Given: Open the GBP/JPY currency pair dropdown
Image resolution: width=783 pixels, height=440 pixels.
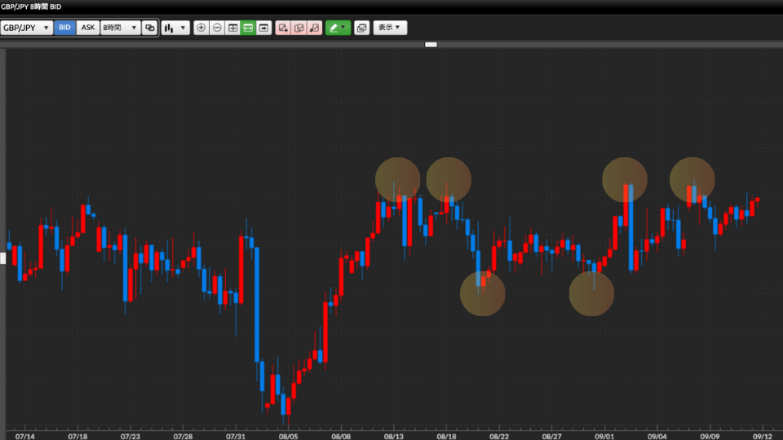Looking at the screenshot, I should point(27,28).
